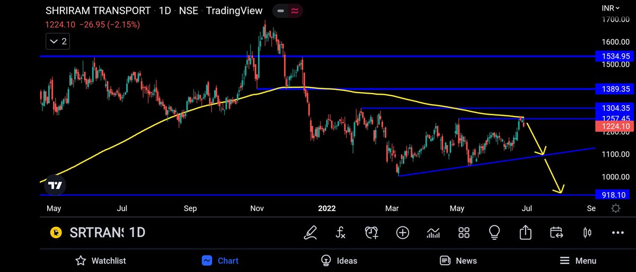636x272 pixels.
Task: Select the 918.10 support level label
Action: pos(612,195)
